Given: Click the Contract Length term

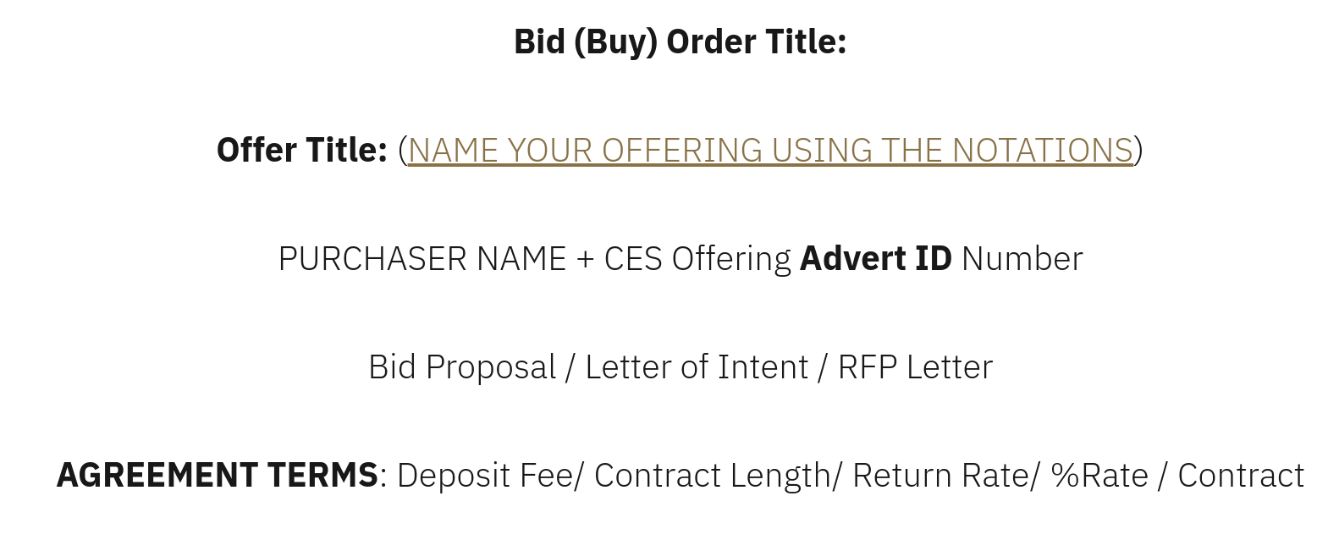Looking at the screenshot, I should [713, 476].
